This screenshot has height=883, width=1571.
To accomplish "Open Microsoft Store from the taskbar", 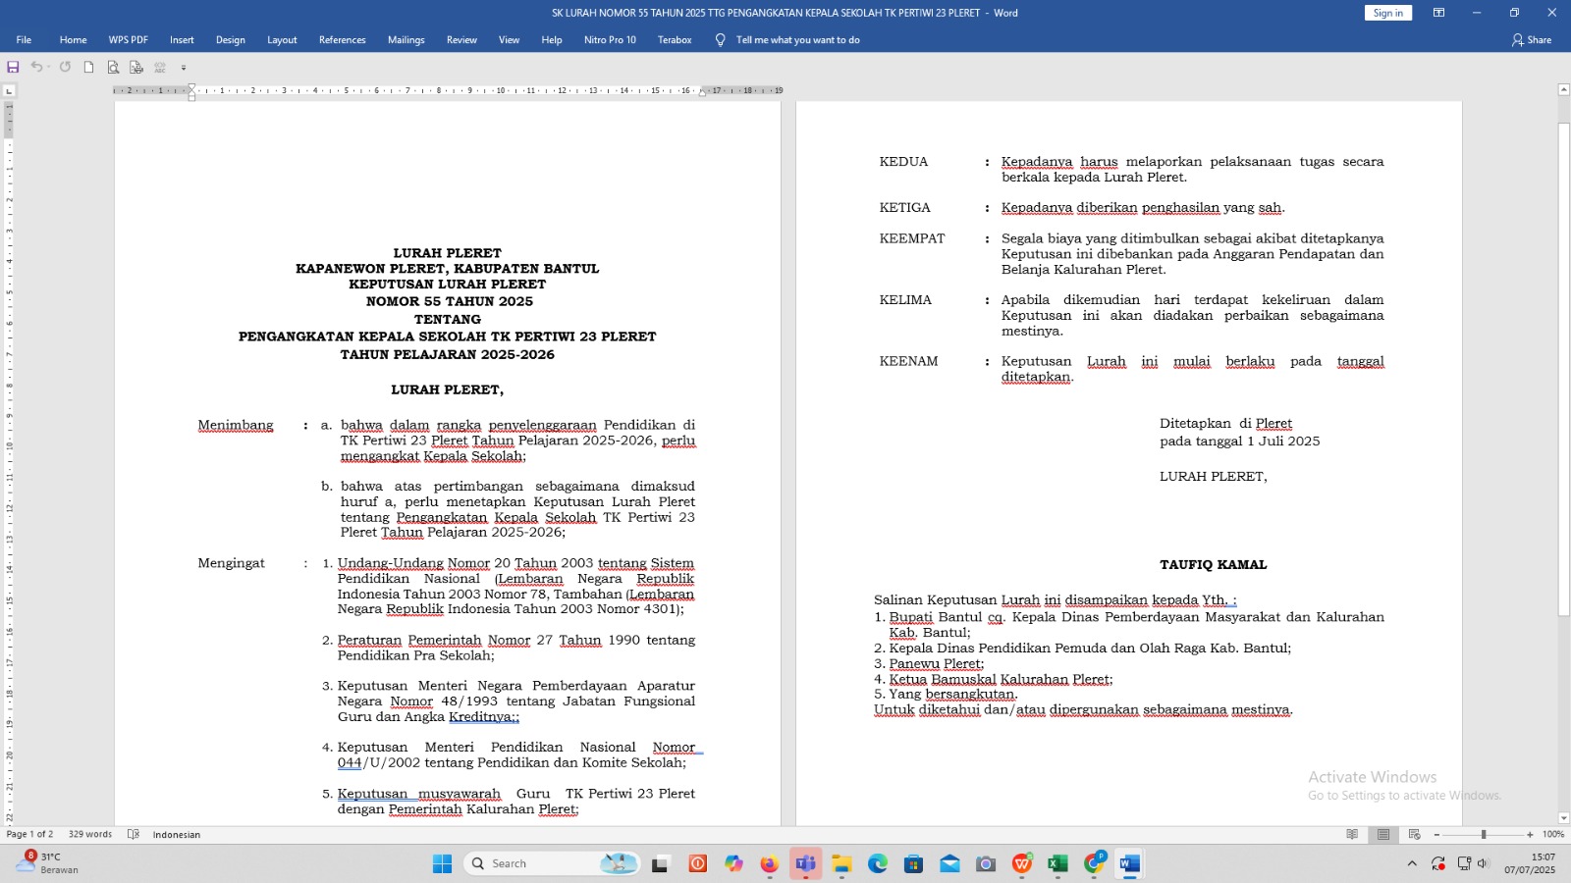I will click(913, 863).
